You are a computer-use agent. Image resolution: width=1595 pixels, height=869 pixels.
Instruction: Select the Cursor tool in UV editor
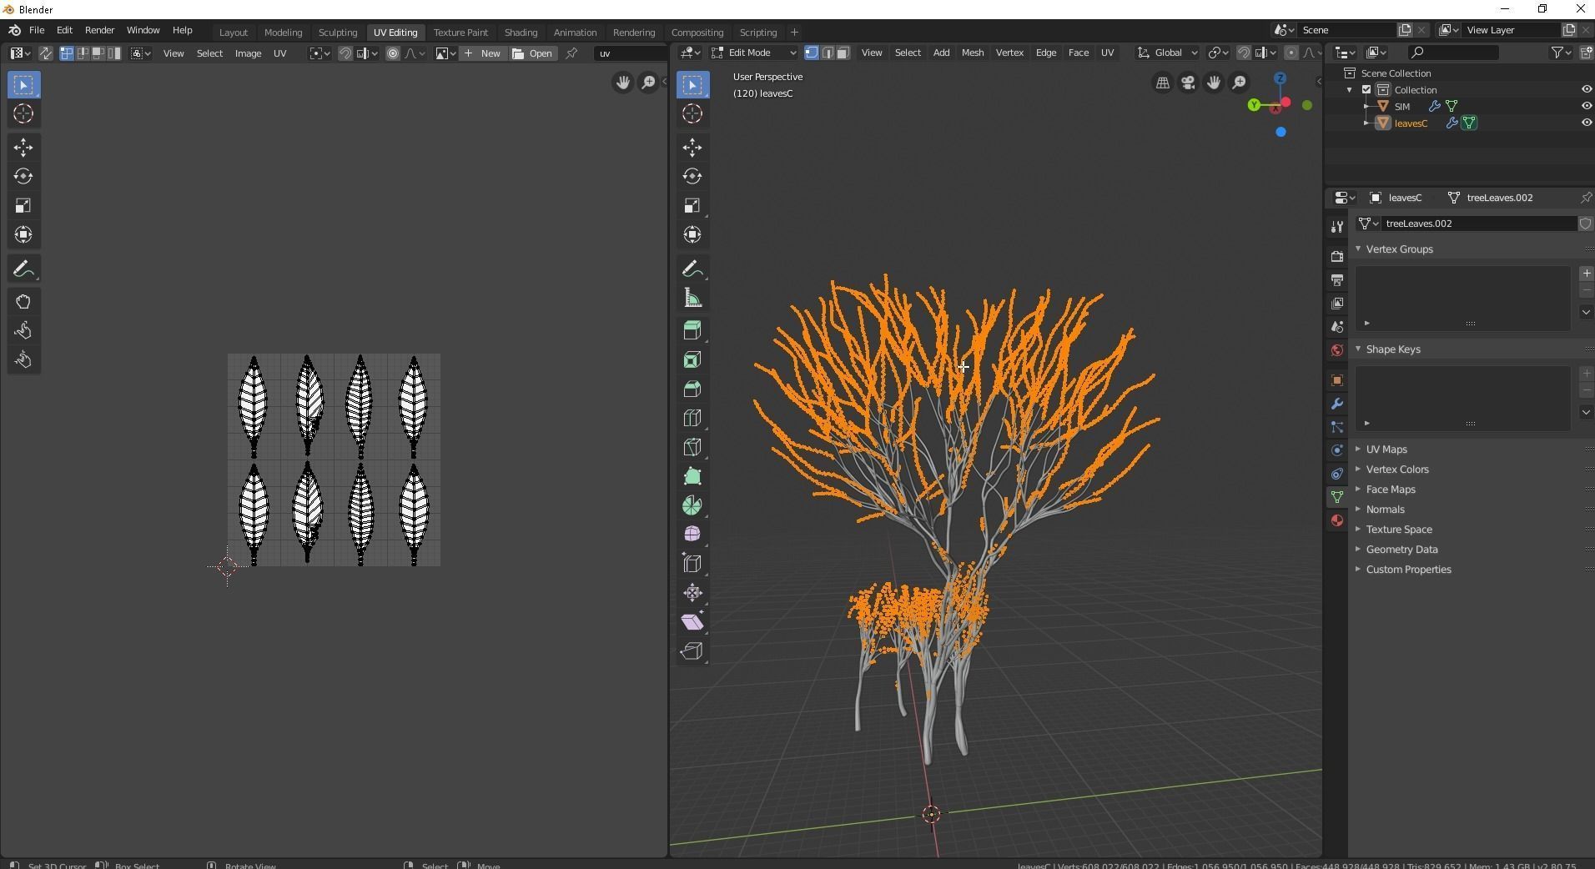(23, 114)
